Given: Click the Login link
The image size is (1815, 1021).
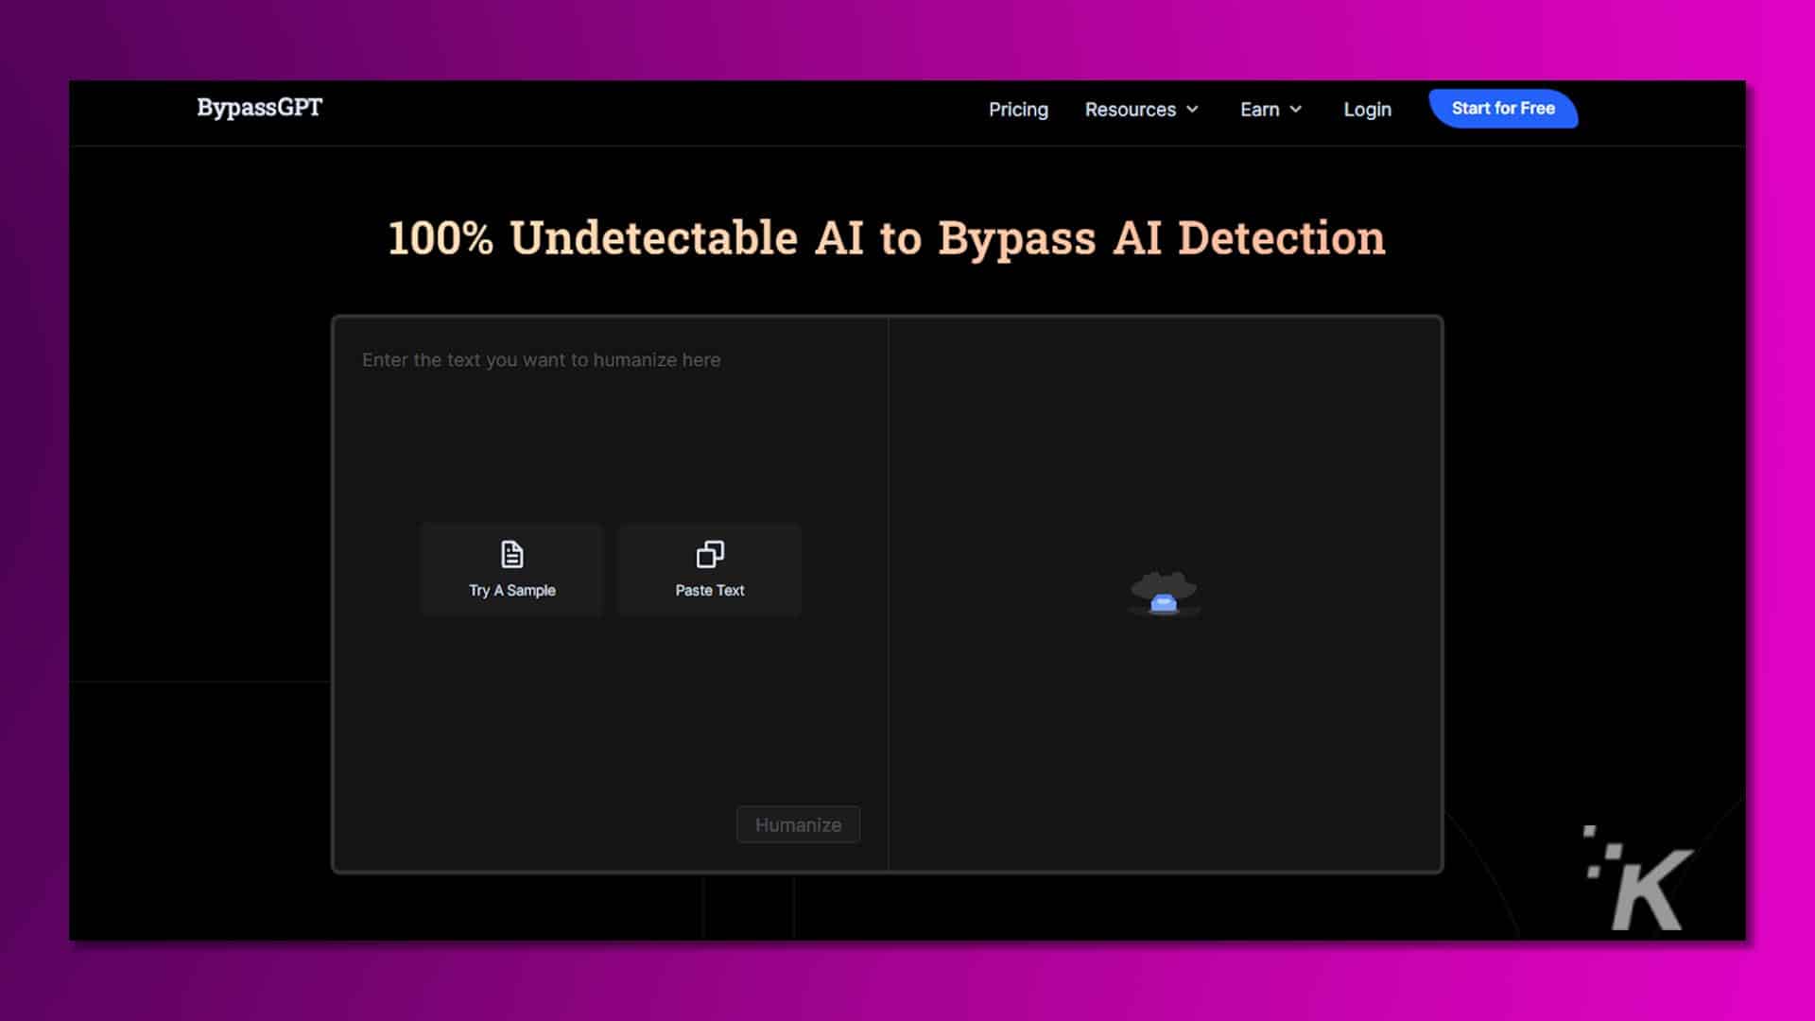Looking at the screenshot, I should click(x=1366, y=110).
